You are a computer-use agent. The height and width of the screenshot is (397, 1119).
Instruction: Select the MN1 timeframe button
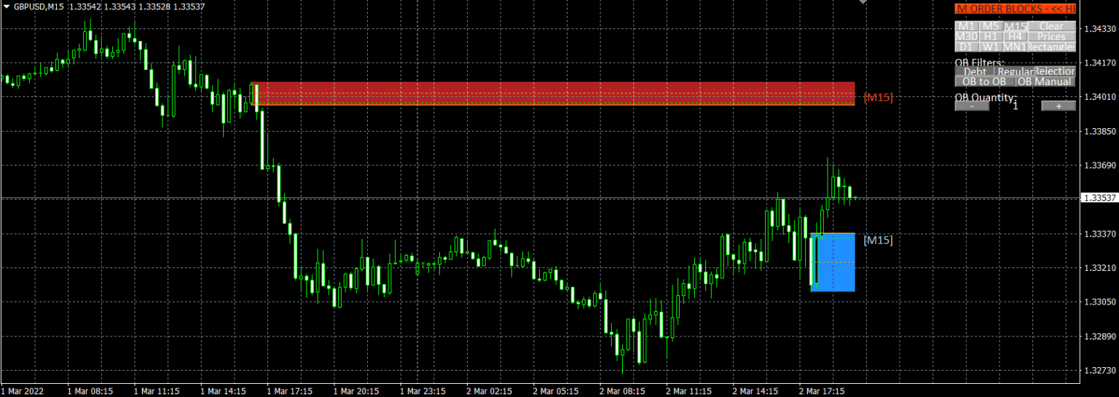point(1014,47)
